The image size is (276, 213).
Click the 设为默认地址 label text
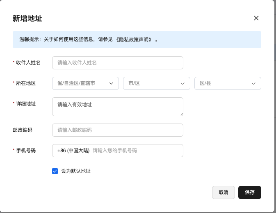(76, 171)
